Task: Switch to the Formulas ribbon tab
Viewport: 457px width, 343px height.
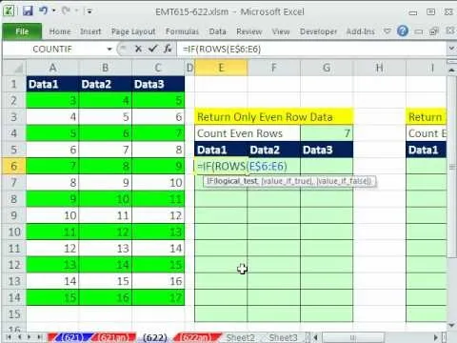Action: click(x=182, y=31)
